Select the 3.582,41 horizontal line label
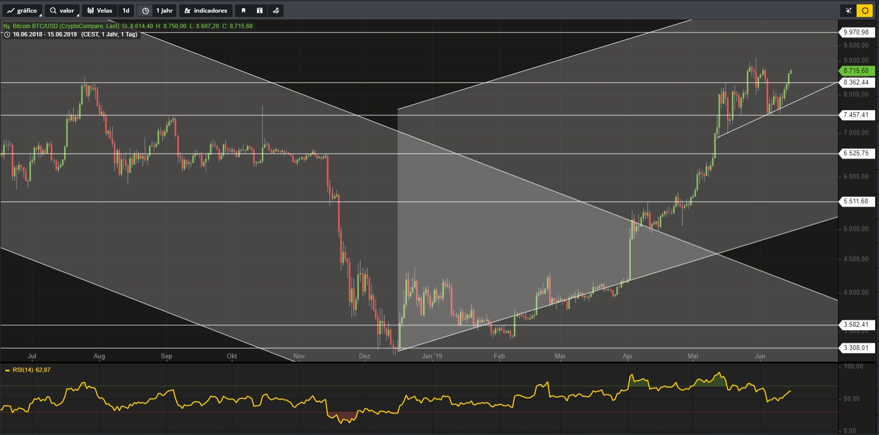Screen dimensions: 879x435 (856, 325)
